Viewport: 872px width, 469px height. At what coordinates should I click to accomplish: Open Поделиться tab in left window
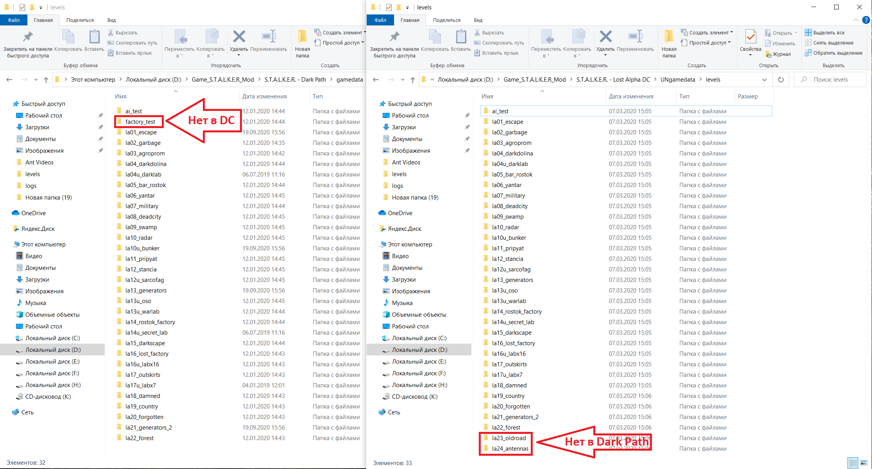click(x=80, y=20)
